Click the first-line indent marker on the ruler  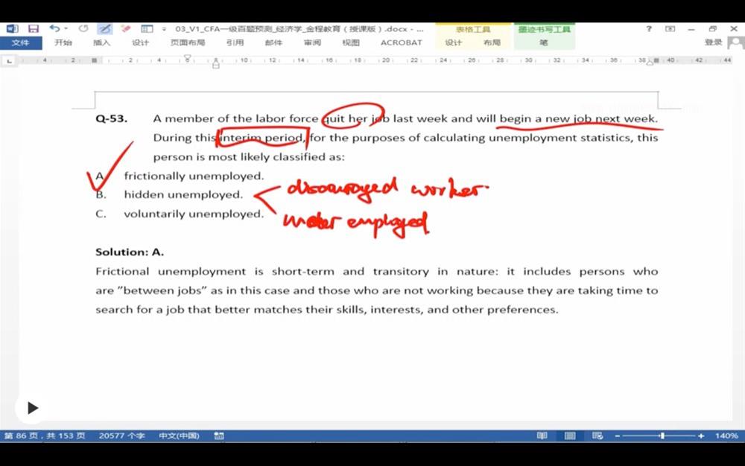tap(187, 58)
